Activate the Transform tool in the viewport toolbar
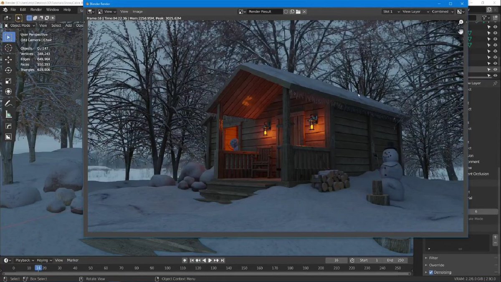The image size is (501, 282). (x=8, y=91)
